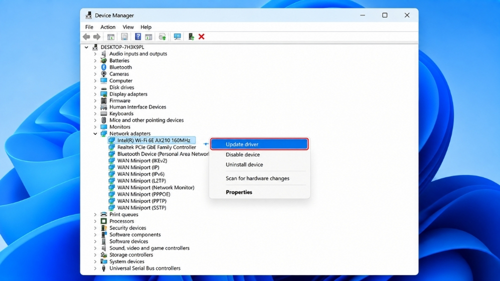The image size is (500, 281).
Task: Click the DESKTOP-7H3K9PL computer name
Action: (122, 47)
